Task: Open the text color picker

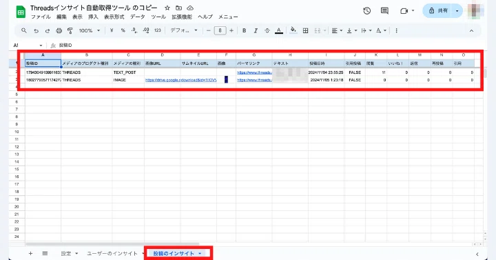Action: pyautogui.click(x=279, y=30)
